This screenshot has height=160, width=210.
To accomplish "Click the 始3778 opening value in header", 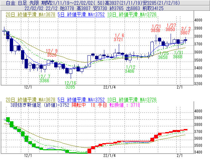I will click(67, 8).
